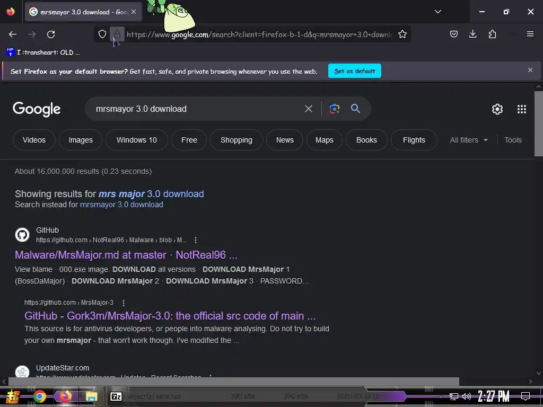Click the vertical page scrollbar thumb
This screenshot has height=407, width=543.
tap(539, 123)
